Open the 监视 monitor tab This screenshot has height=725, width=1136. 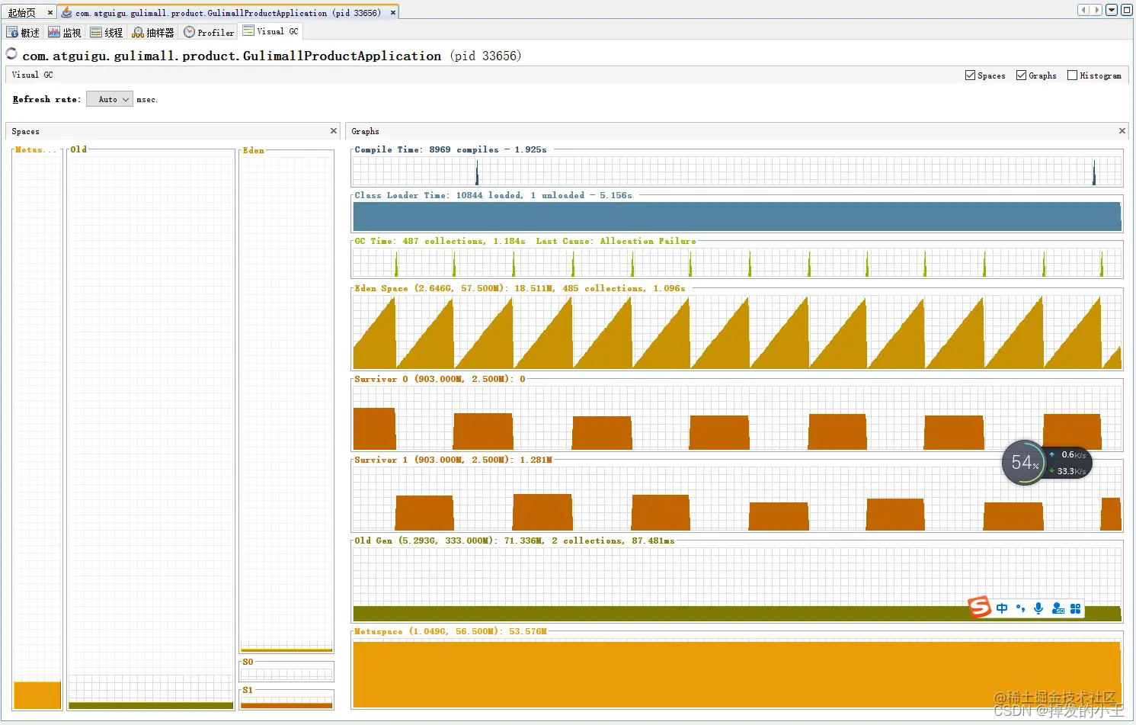pyautogui.click(x=65, y=32)
